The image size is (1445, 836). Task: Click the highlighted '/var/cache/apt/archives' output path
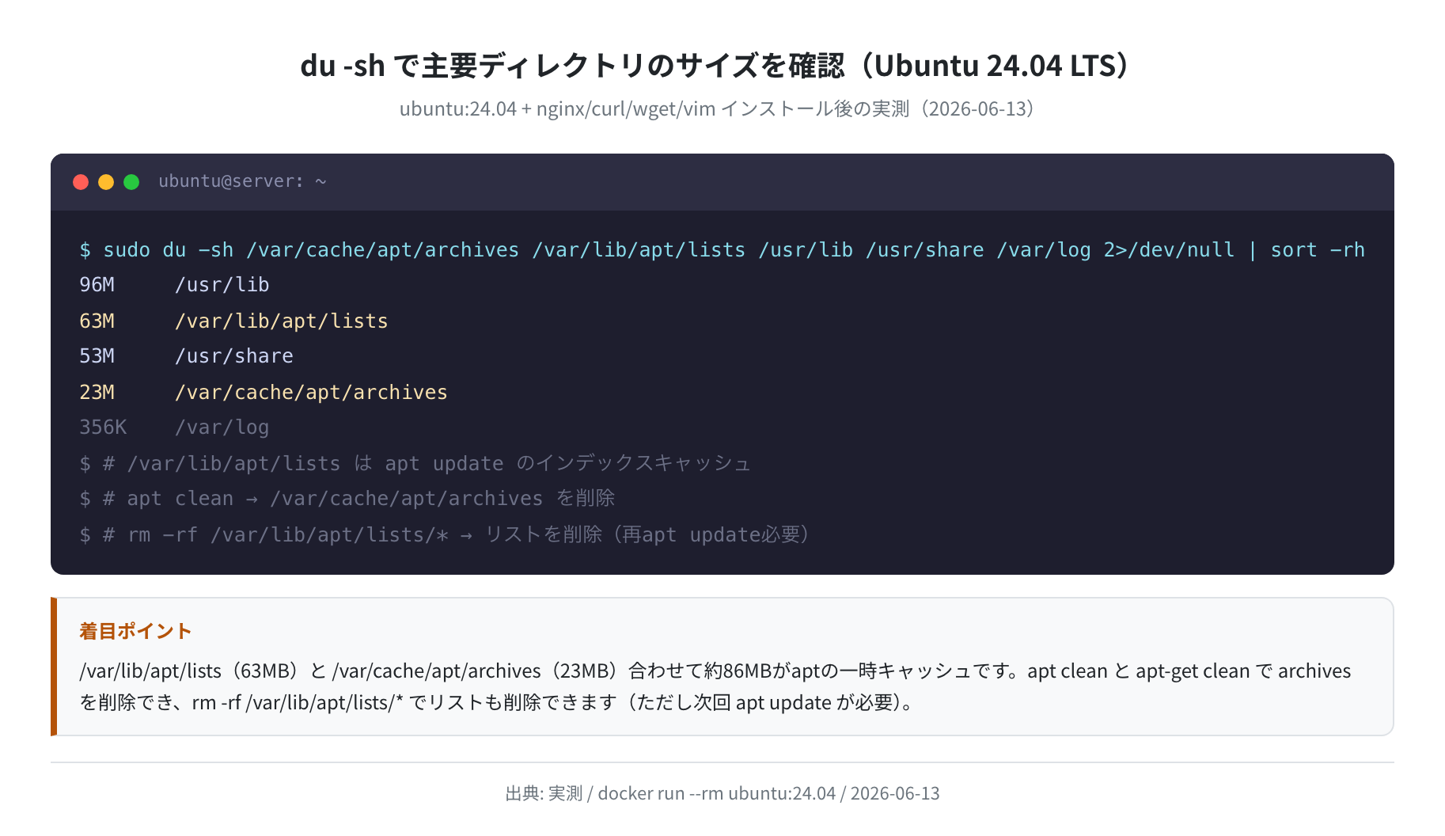311,392
